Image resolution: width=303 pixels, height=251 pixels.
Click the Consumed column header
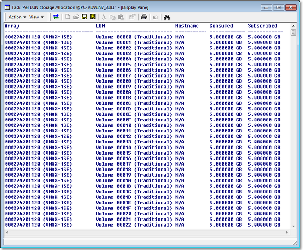pyautogui.click(x=221, y=26)
